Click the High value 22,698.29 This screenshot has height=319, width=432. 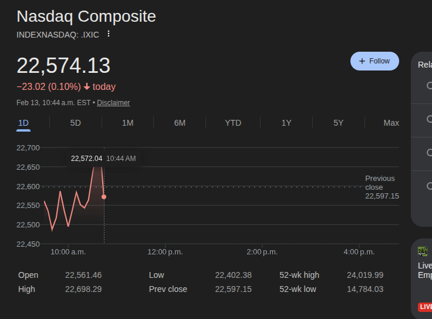[x=83, y=289]
